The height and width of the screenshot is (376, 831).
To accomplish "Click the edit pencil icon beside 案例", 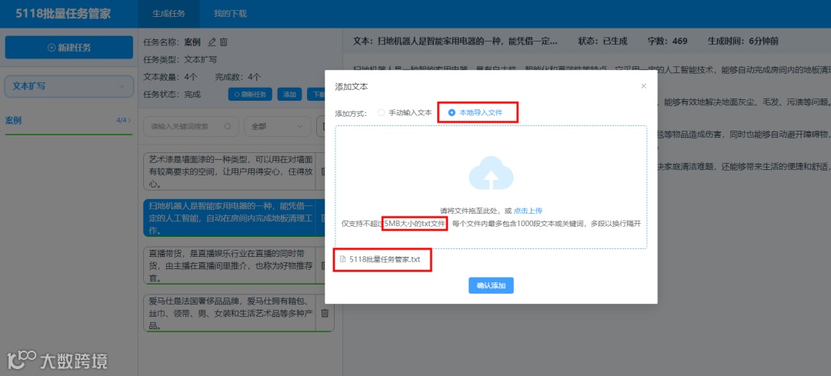I will click(x=212, y=42).
